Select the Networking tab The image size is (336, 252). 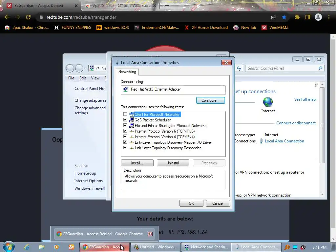click(127, 72)
